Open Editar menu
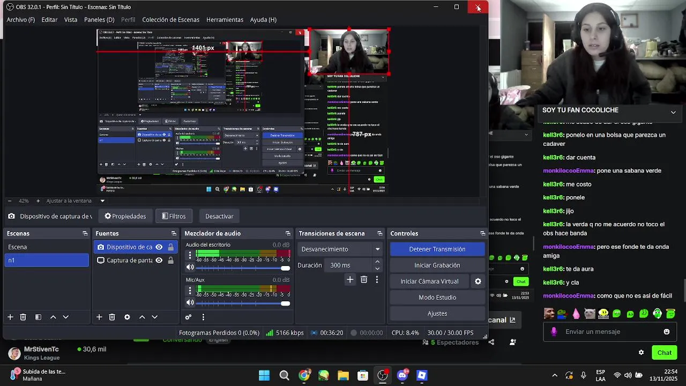Image resolution: width=686 pixels, height=386 pixels. point(49,20)
